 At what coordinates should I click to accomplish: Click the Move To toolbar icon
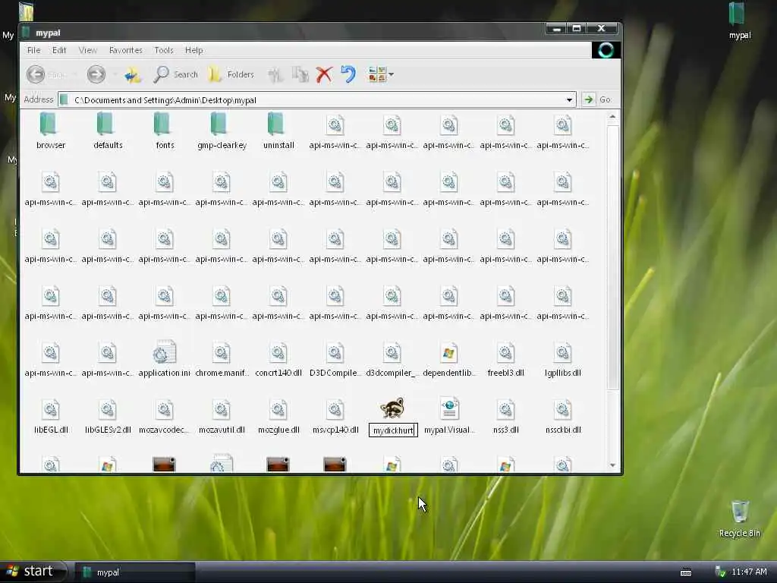(275, 75)
